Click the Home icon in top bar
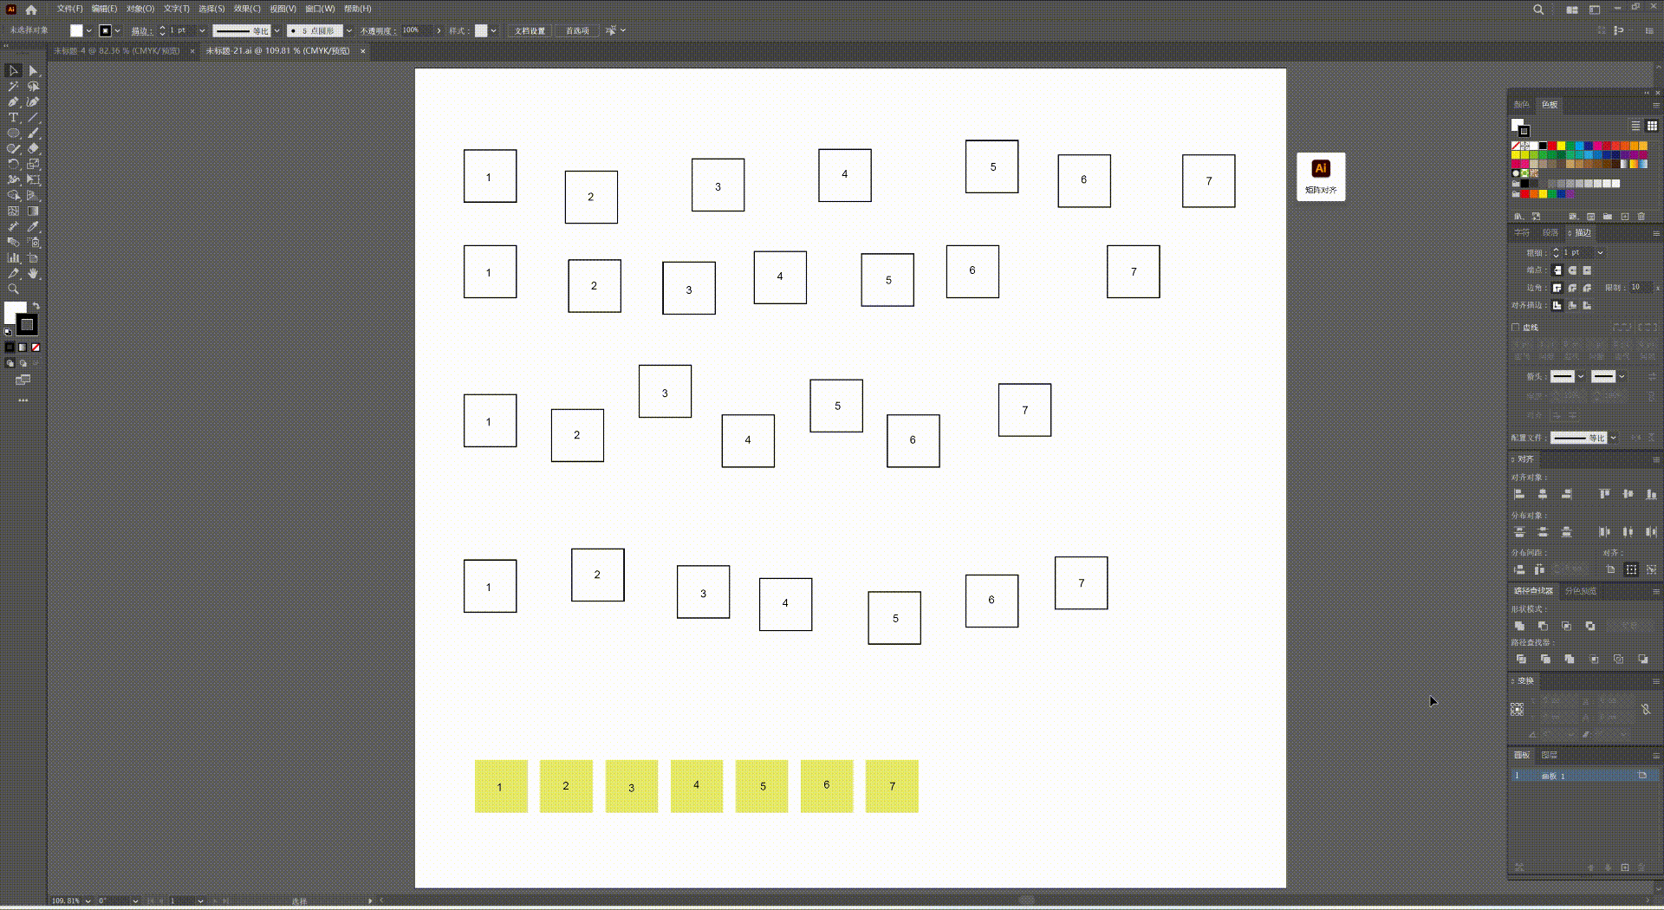Screen dimensions: 1664x910 (31, 10)
